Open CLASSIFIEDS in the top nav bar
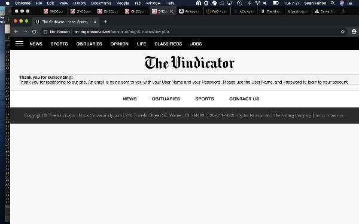 point(168,44)
